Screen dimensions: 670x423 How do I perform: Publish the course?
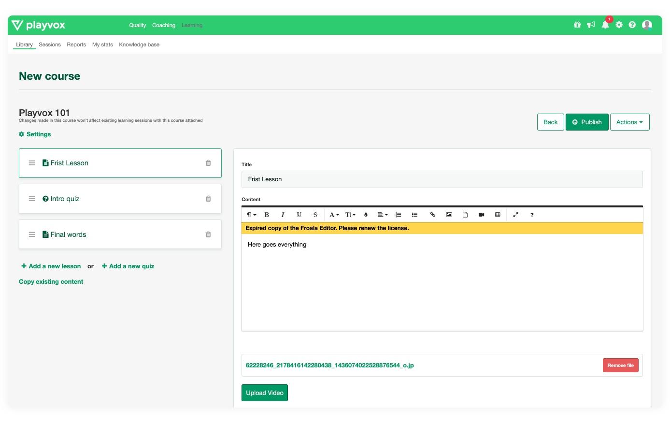[587, 122]
